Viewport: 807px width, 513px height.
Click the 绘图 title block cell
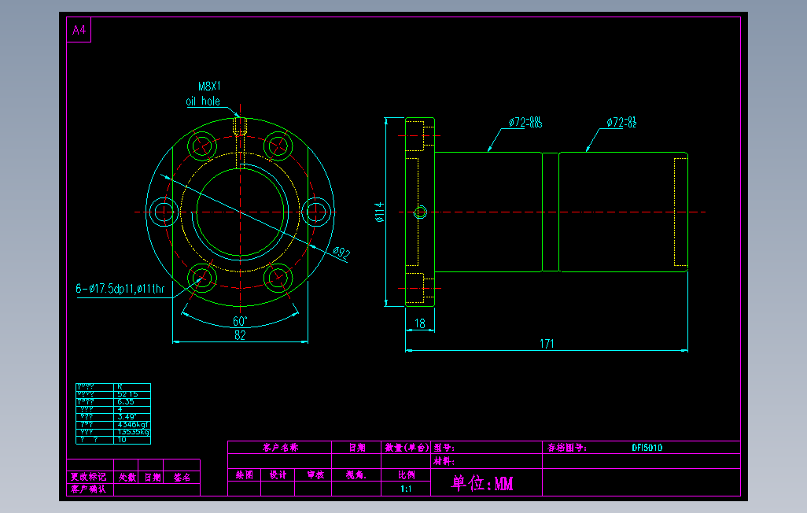[x=245, y=475]
